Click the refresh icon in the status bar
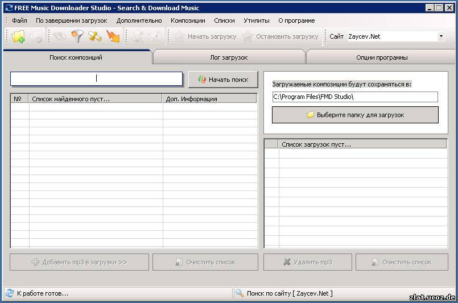Screen dimensions: 458x303 tap(10, 293)
